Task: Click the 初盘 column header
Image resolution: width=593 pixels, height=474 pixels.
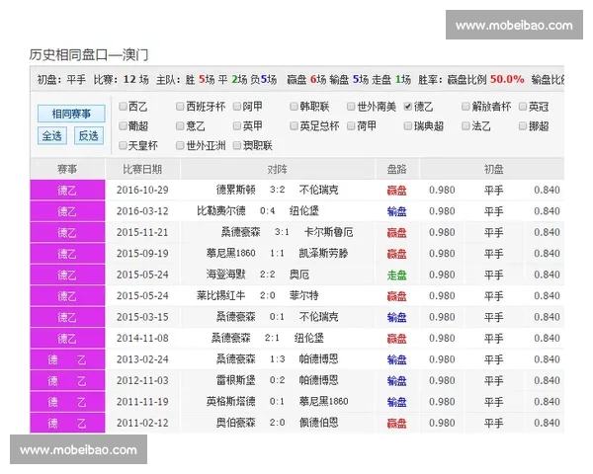Action: click(493, 169)
